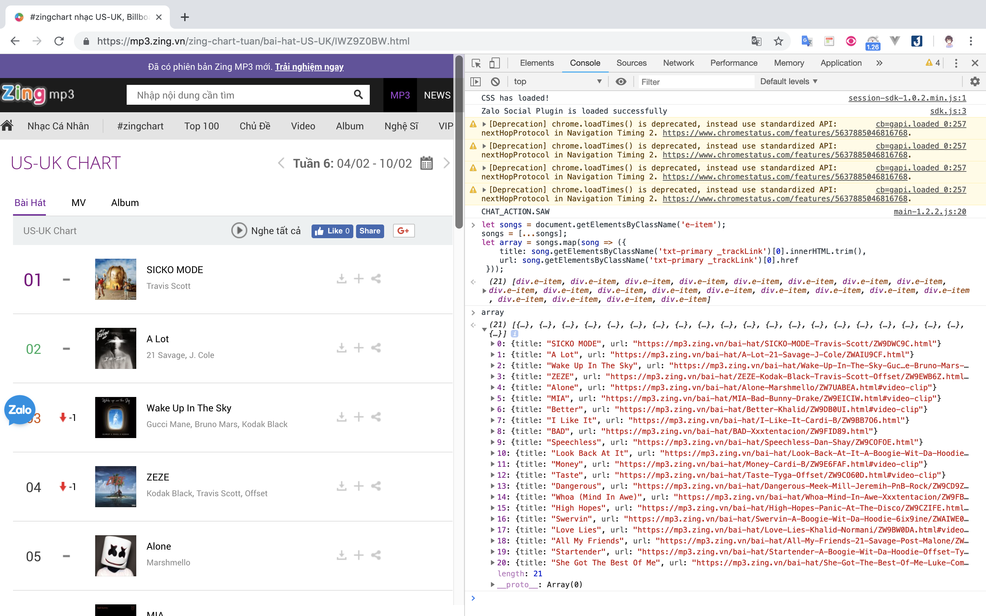Click the share icon for the song A Lot
Image resolution: width=986 pixels, height=616 pixels.
[x=376, y=348]
